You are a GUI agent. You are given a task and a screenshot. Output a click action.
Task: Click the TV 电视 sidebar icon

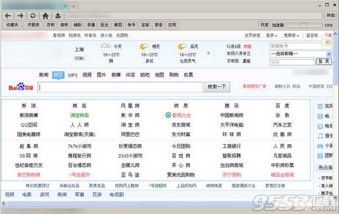pos(320,126)
